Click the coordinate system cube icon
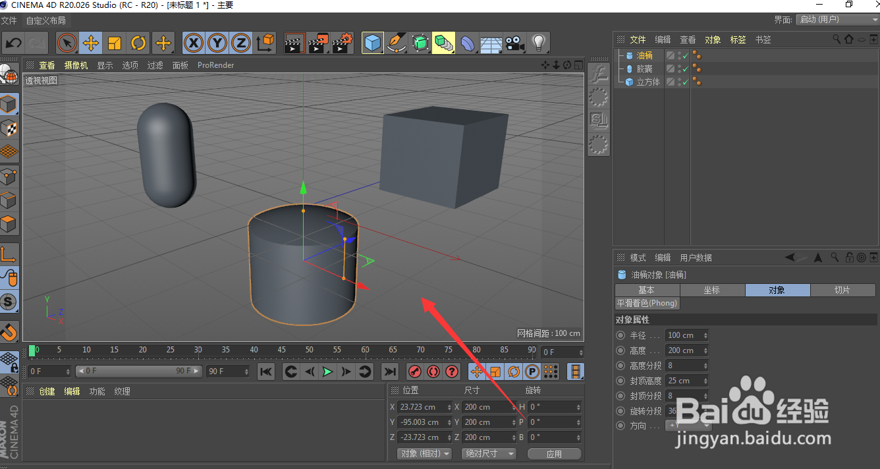This screenshot has width=880, height=469. tap(265, 44)
